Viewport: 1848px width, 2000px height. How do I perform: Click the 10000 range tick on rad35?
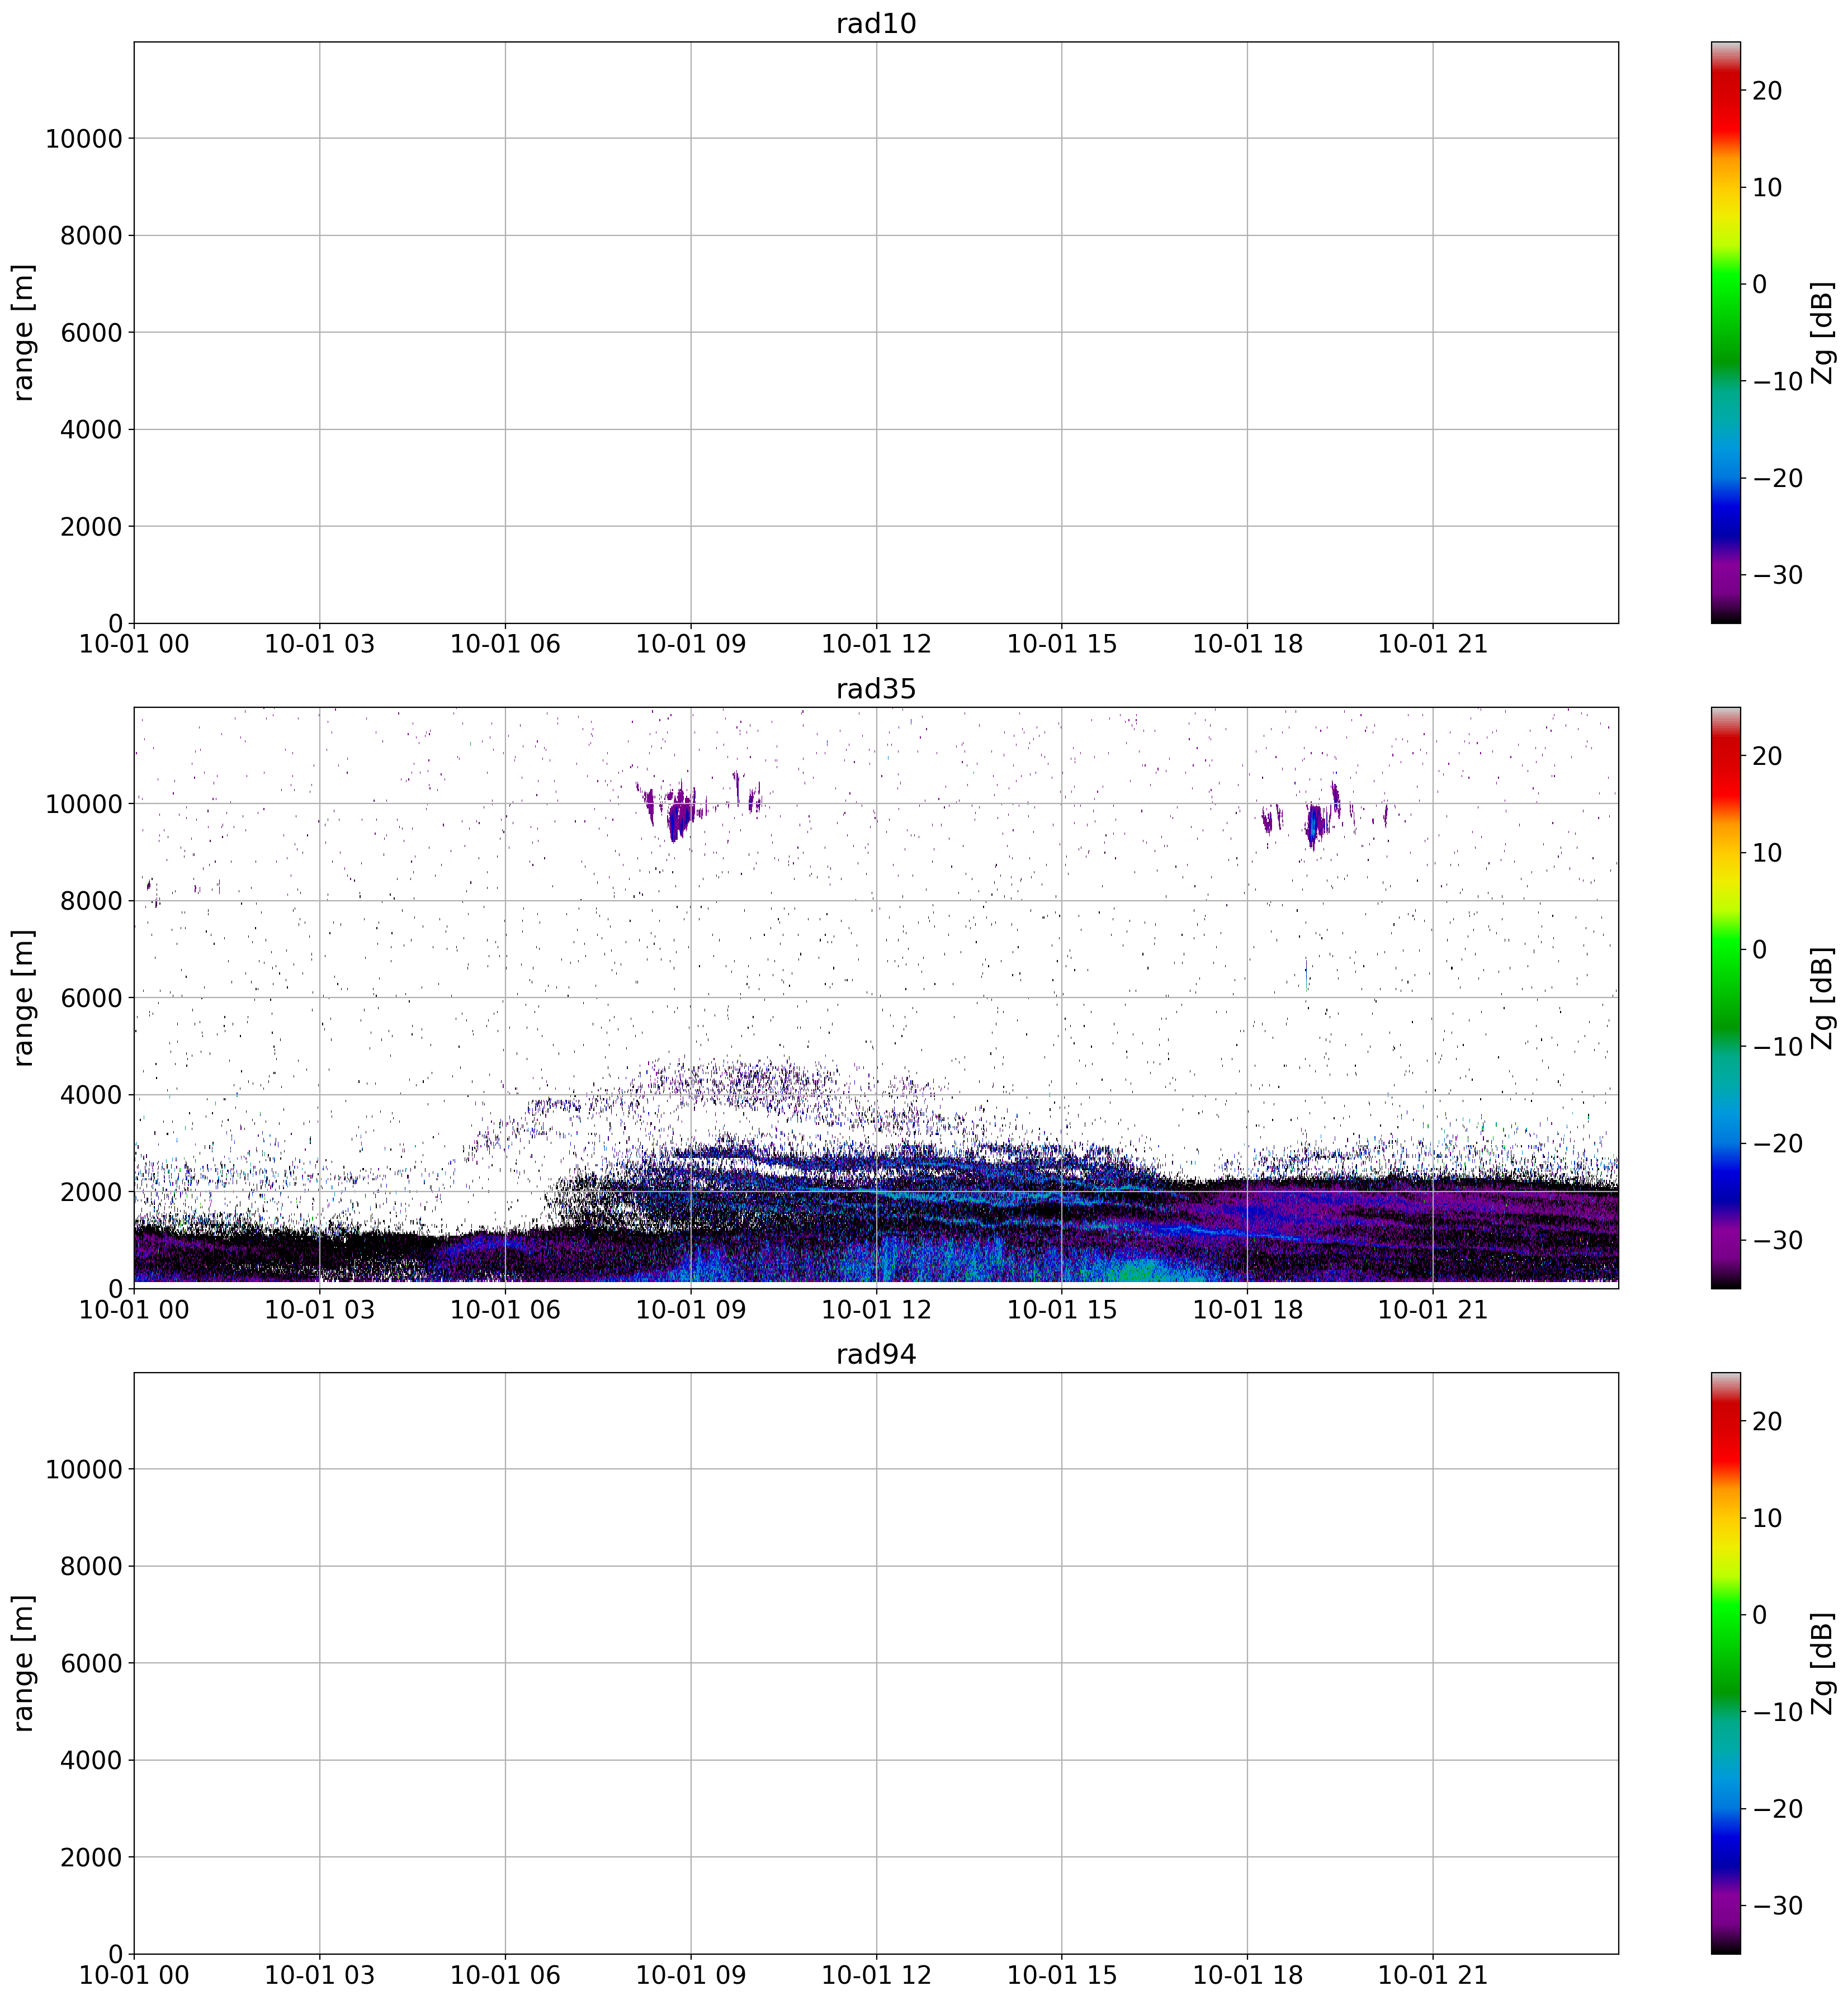tap(83, 804)
